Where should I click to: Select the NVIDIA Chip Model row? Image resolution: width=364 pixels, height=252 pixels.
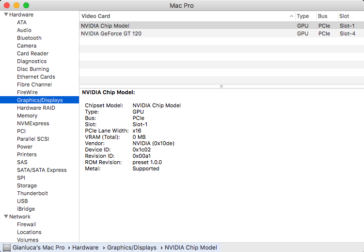tap(222, 26)
